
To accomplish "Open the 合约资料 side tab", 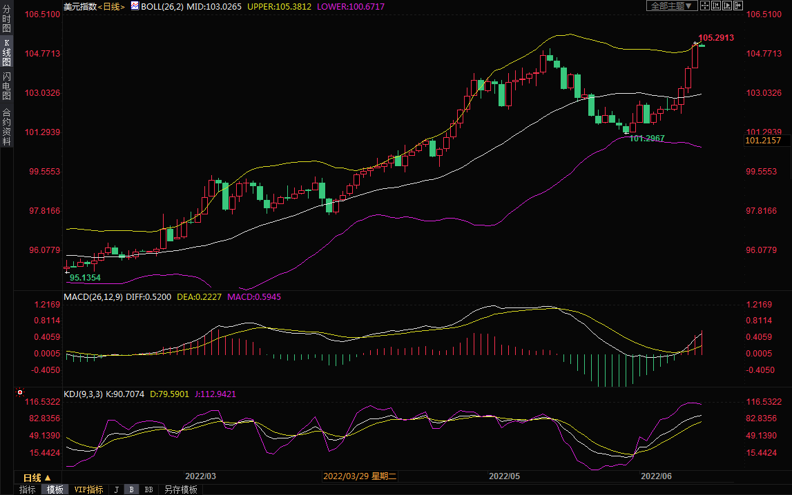I will (6, 127).
